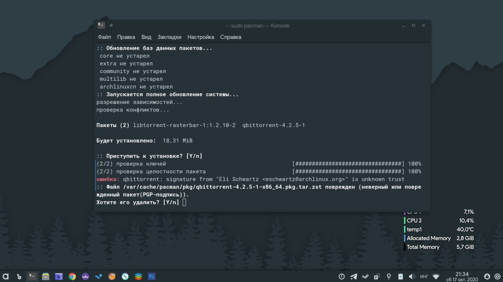Click the "community не устарел" line

point(133,71)
